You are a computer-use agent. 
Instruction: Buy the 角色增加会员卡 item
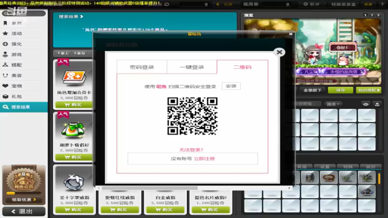(x=74, y=105)
